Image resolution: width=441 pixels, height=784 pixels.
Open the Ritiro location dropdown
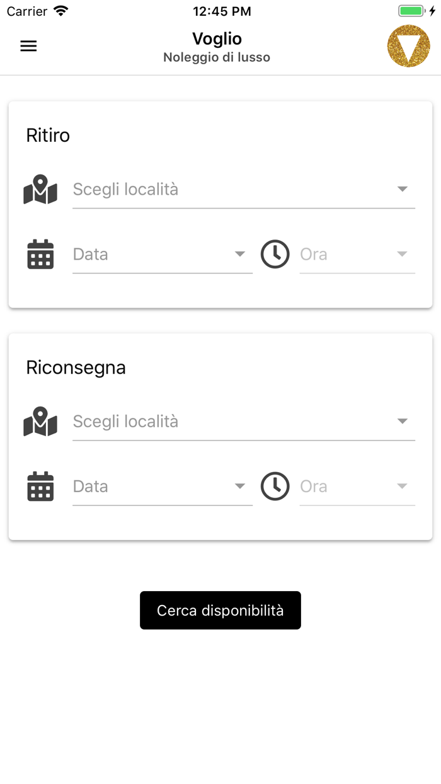pos(403,189)
